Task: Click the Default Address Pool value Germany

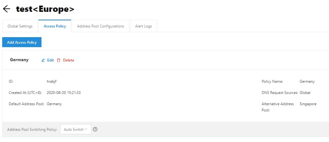Action: coord(54,104)
